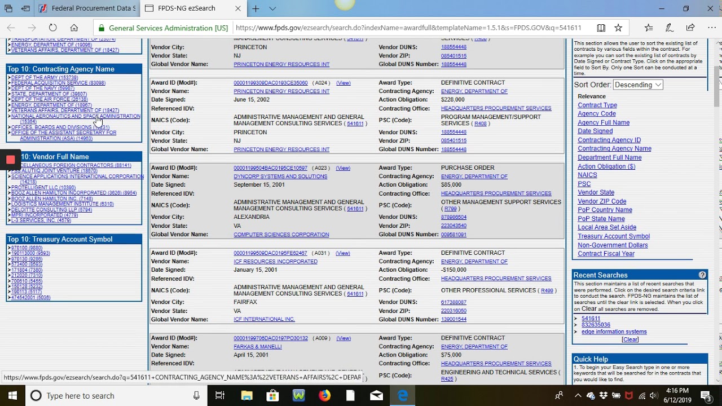722x406 pixels.
Task: Open File Explorer from taskbar
Action: (x=246, y=396)
